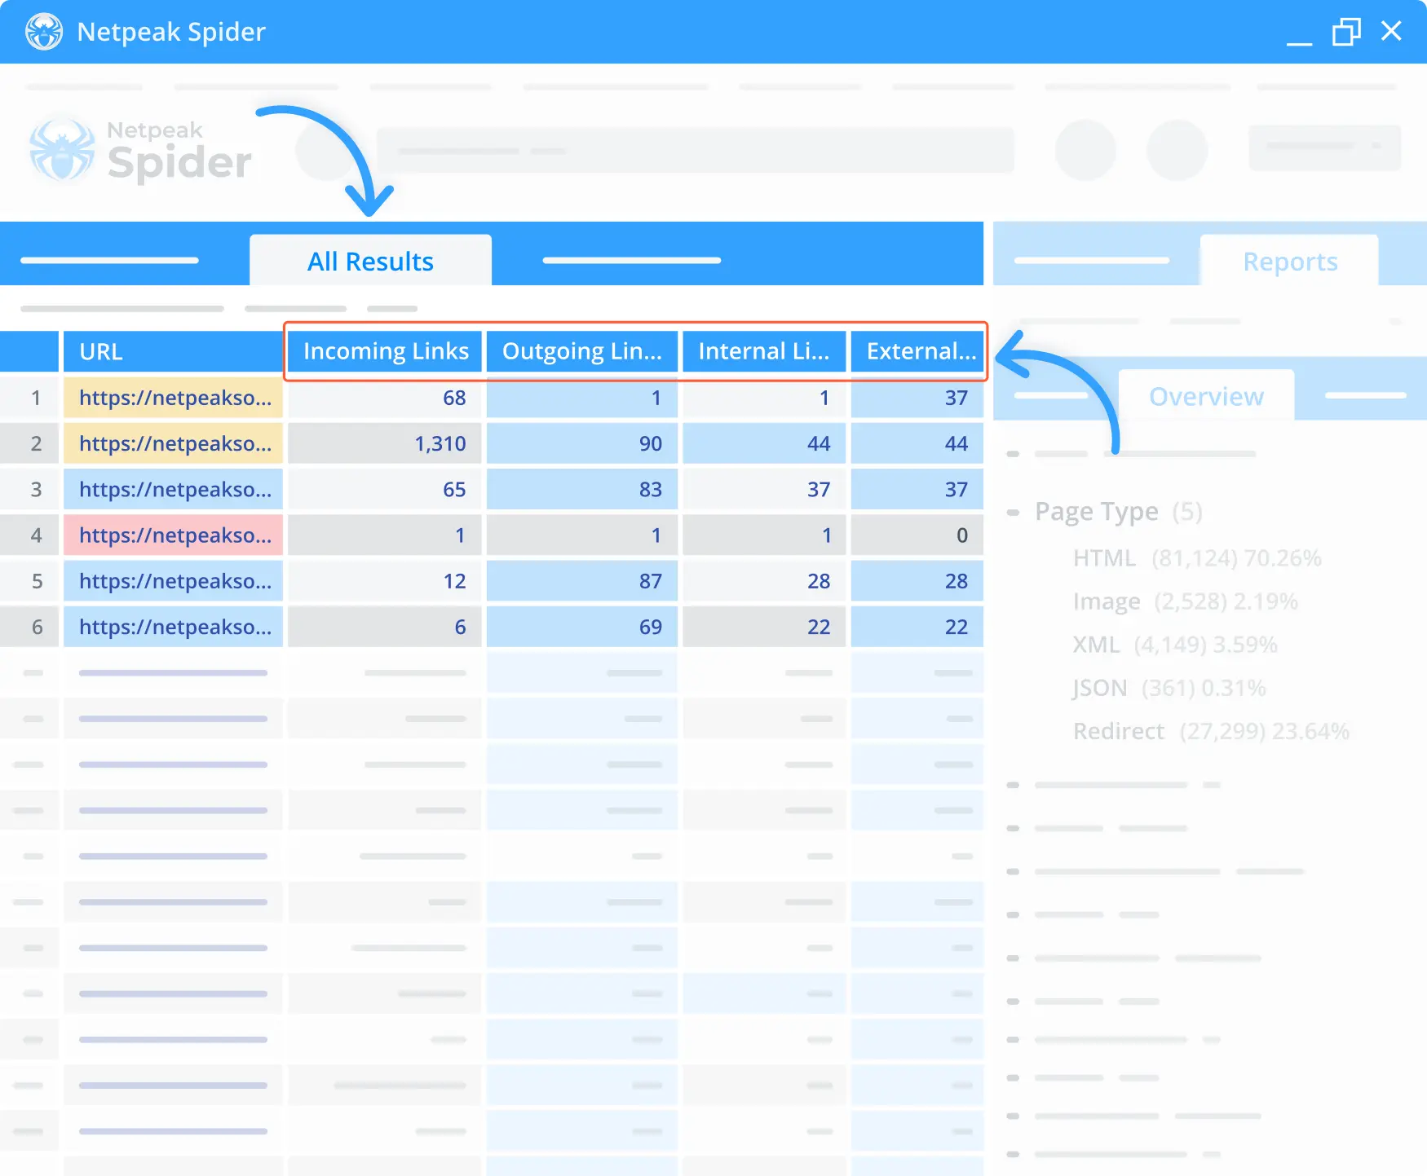
Task: Open the Overview tab
Action: [x=1206, y=396]
